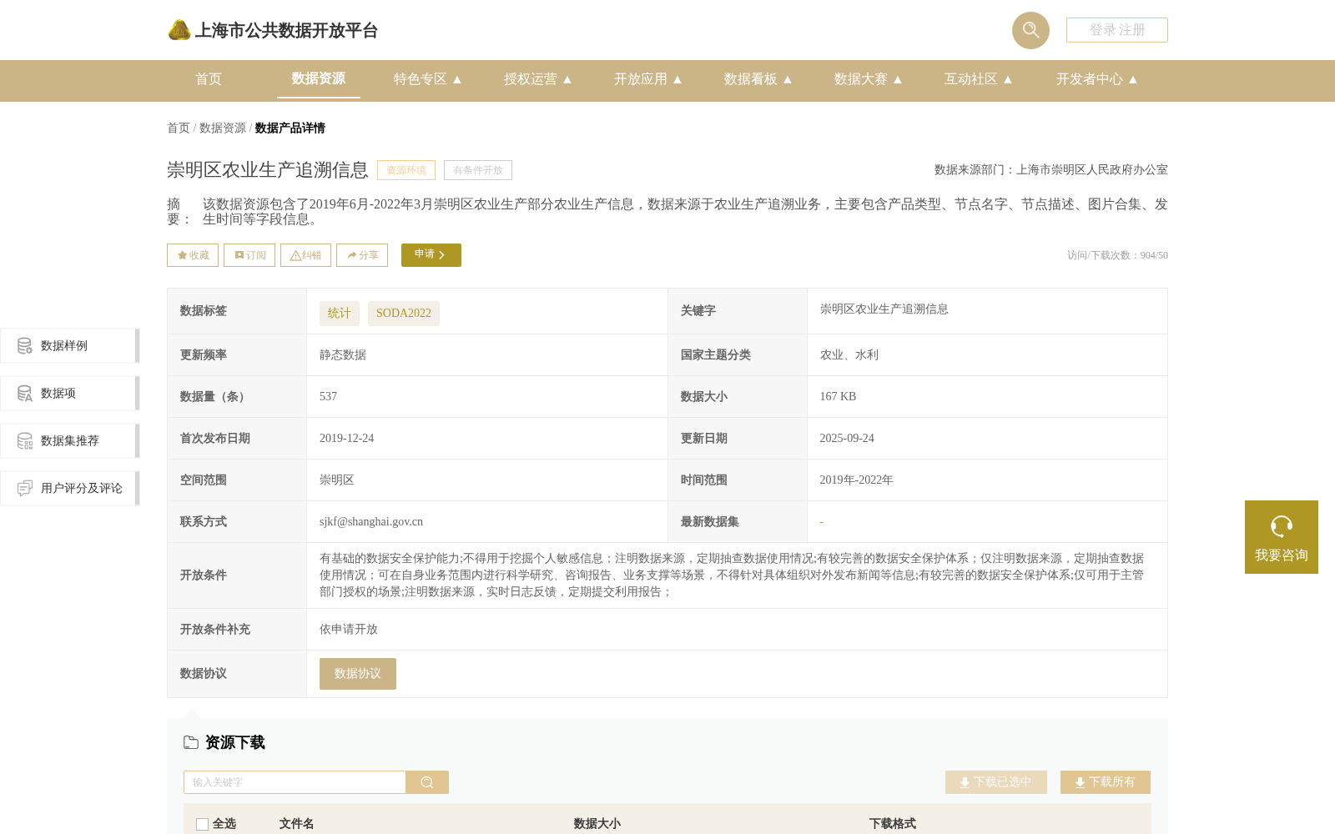Click 下载已选中 button
Viewport: 1335px width, 834px height.
tap(996, 782)
